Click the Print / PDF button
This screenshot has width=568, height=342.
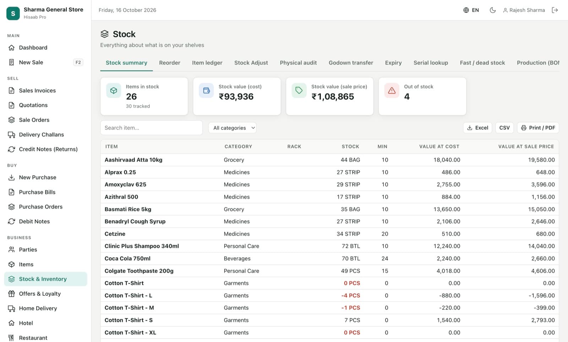[538, 128]
